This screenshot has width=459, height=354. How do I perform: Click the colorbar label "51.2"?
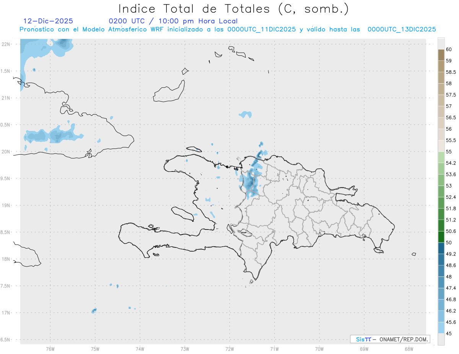click(451, 220)
